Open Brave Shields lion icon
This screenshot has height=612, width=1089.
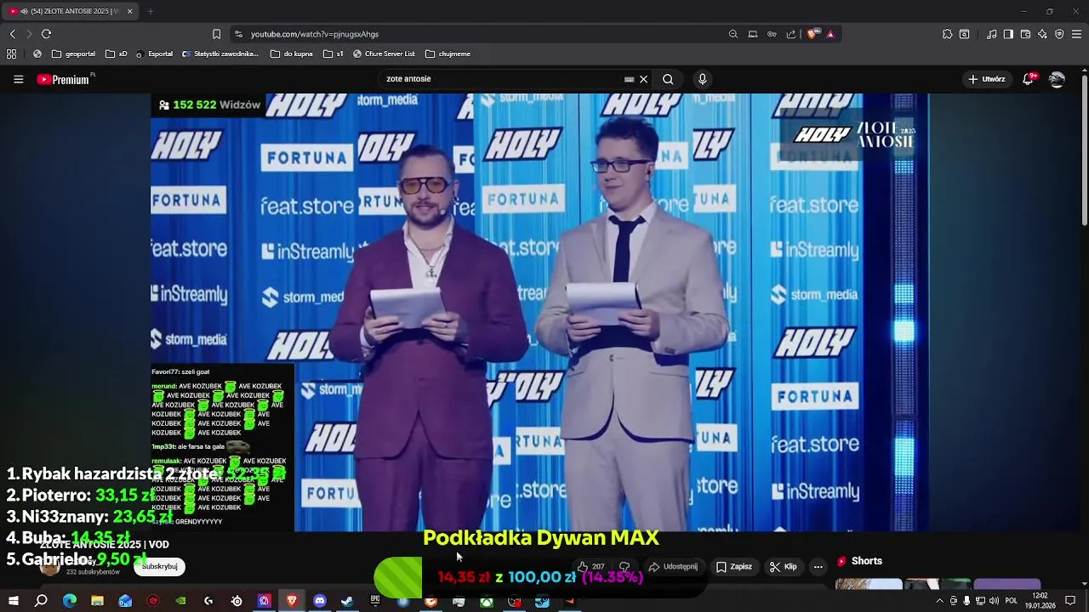point(812,34)
